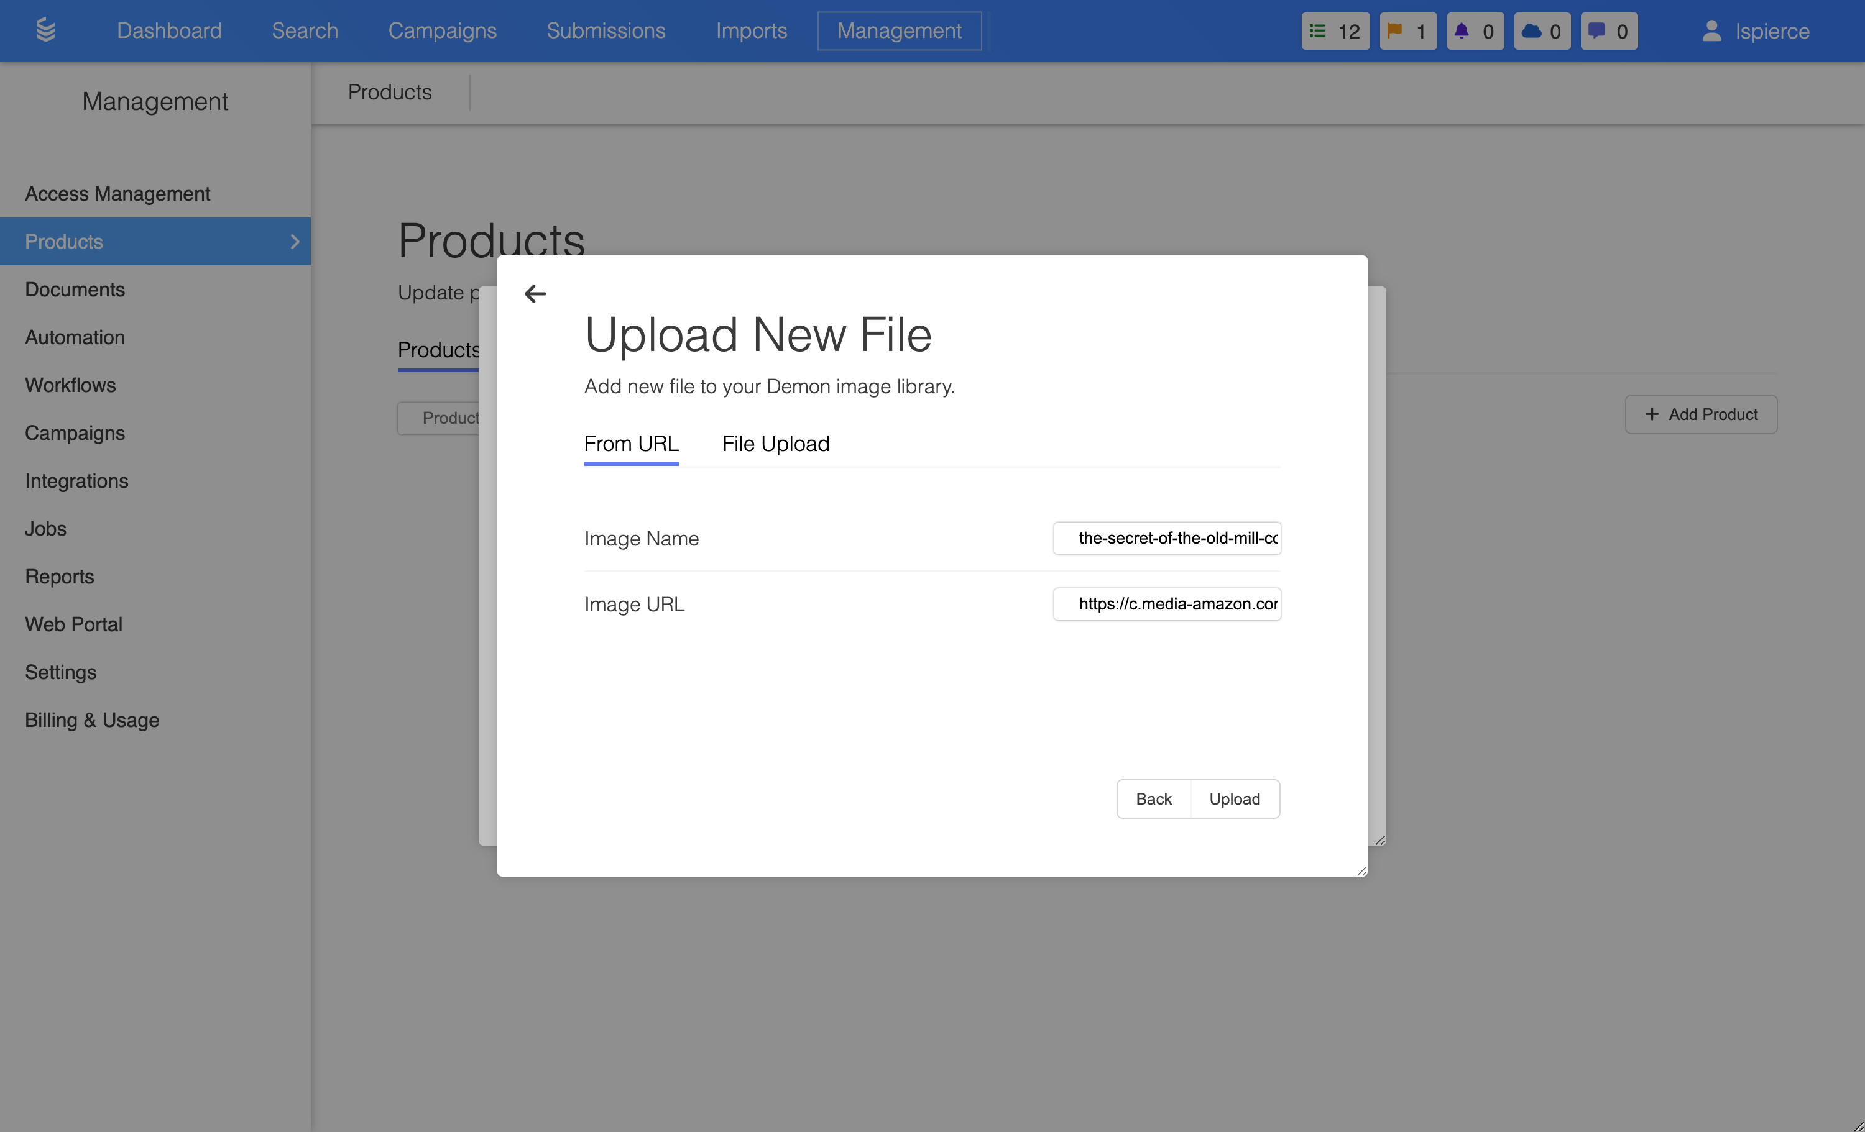Open Settings in the sidebar

(155, 672)
